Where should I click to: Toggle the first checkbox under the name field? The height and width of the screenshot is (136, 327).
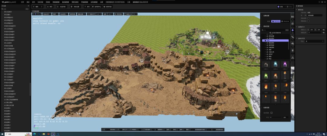(309, 18)
